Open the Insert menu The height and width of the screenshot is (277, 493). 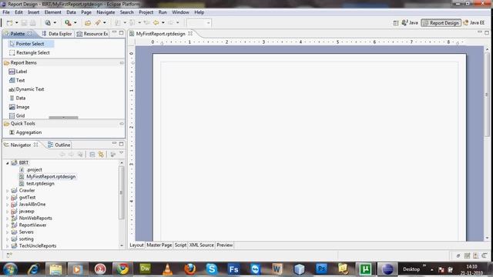click(34, 12)
